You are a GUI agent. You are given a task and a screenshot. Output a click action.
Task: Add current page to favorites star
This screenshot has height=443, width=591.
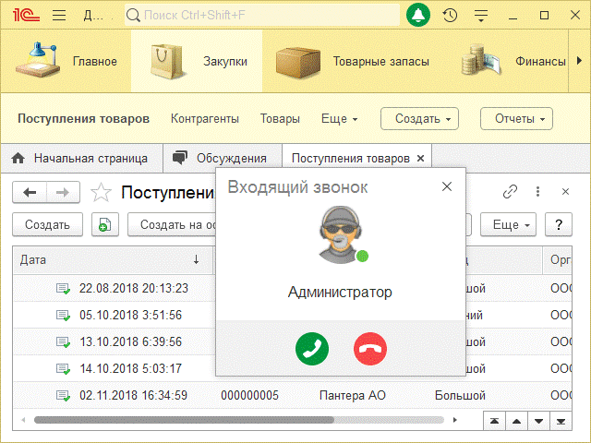[x=102, y=192]
